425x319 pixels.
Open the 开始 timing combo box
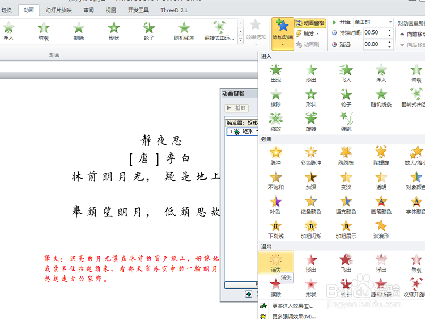(x=373, y=22)
